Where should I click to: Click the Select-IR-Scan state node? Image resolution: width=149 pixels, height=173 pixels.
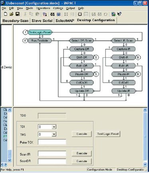[123, 41]
